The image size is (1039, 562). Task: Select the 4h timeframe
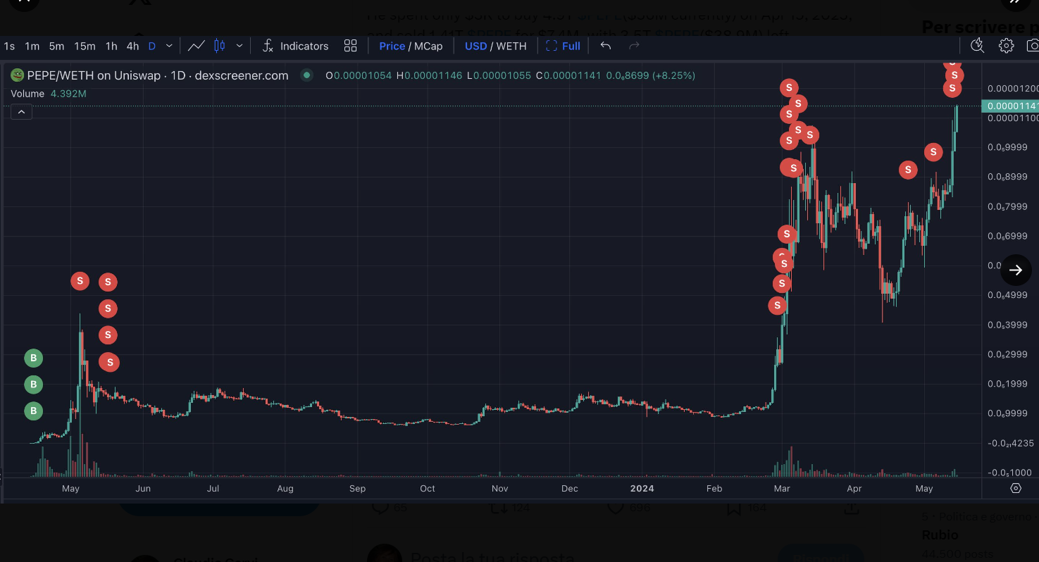click(x=132, y=46)
